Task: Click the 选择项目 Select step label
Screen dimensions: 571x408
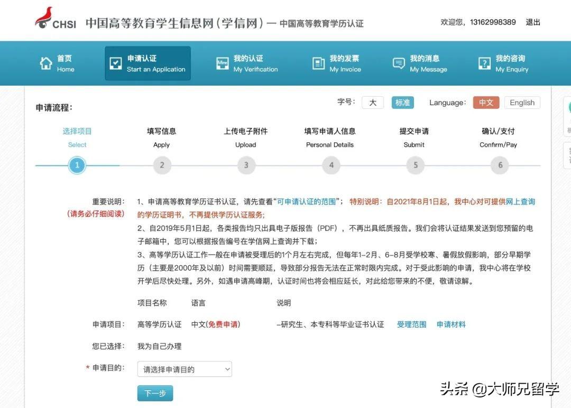Action: pos(77,137)
